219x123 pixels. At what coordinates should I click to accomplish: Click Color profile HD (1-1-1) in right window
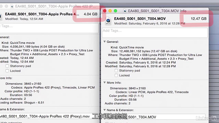(x=136, y=96)
